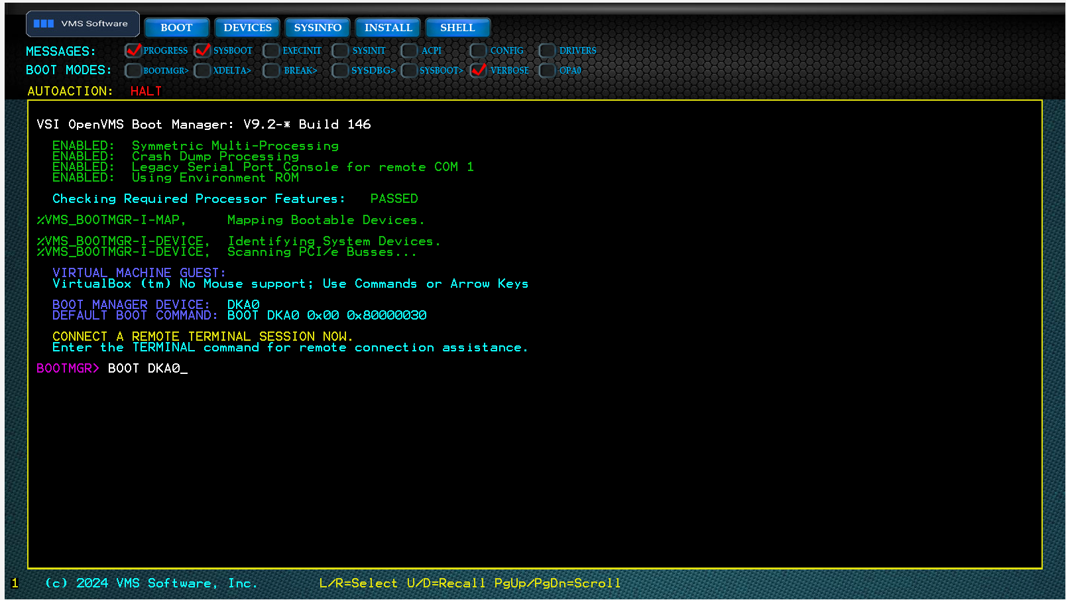Uncheck the VERBOSE boot mode checkbox
Screen dimensions: 1066x600
(478, 70)
